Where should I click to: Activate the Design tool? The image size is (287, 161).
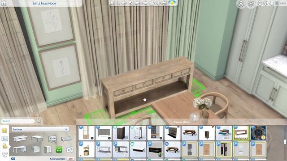[x=124, y=3]
